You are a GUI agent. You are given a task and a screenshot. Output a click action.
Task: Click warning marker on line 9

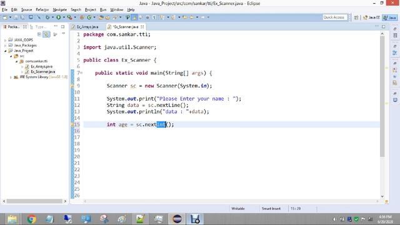(72, 86)
